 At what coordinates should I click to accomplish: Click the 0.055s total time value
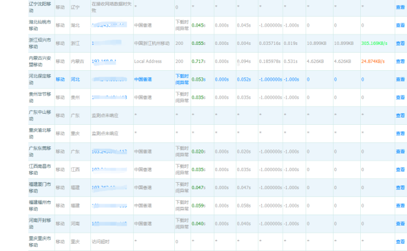[198, 44]
